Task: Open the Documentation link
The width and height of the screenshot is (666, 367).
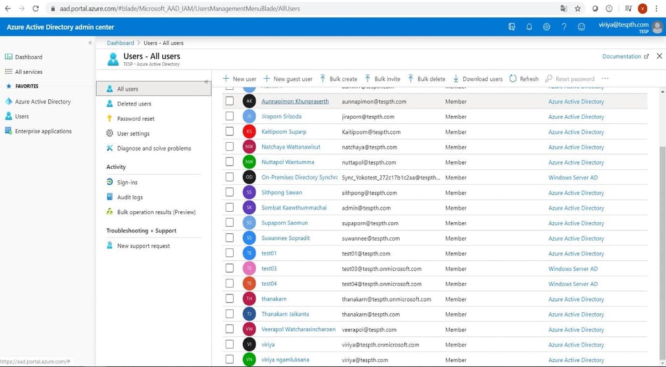Action: (x=625, y=56)
